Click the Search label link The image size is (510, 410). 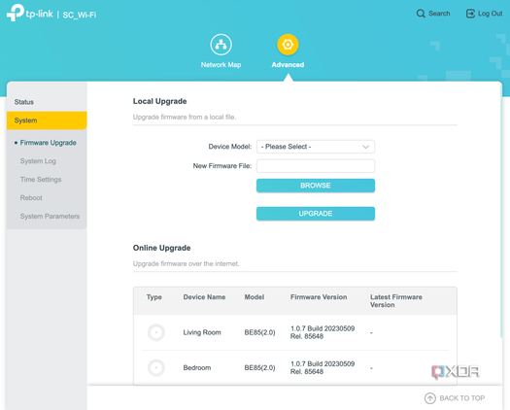439,14
